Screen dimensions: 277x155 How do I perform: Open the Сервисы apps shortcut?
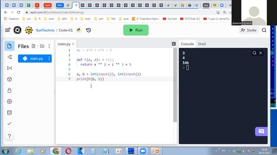(x=12, y=19)
